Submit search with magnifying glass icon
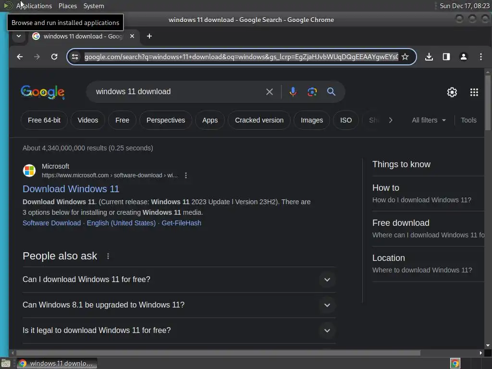The image size is (492, 369). [331, 92]
